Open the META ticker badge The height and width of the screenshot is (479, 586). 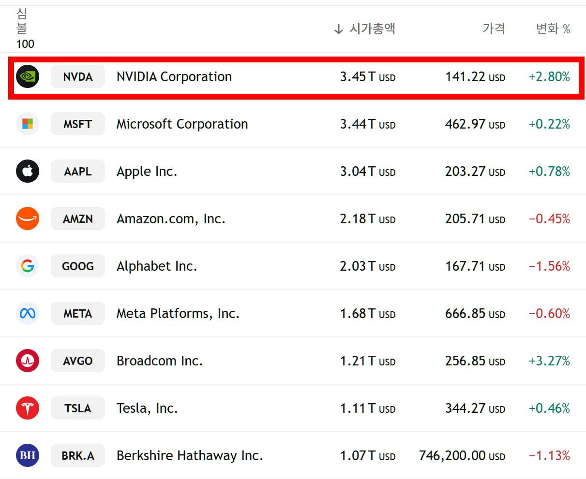(78, 313)
